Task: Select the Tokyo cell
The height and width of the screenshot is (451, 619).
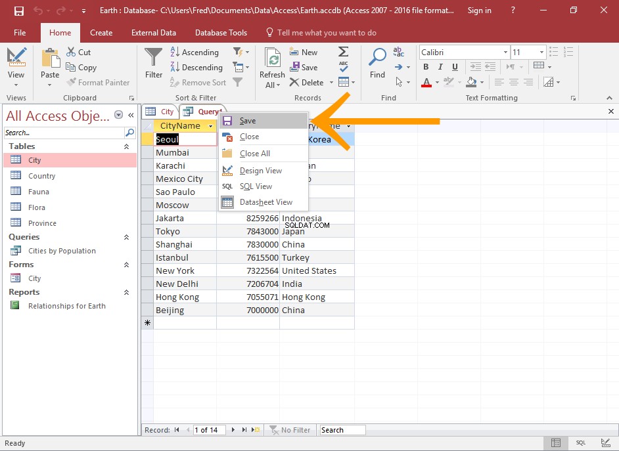Action: click(x=185, y=232)
